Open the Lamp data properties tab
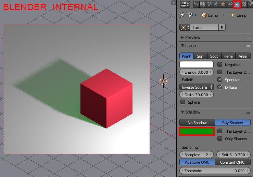The width and height of the screenshot is (253, 177). pyautogui.click(x=237, y=4)
